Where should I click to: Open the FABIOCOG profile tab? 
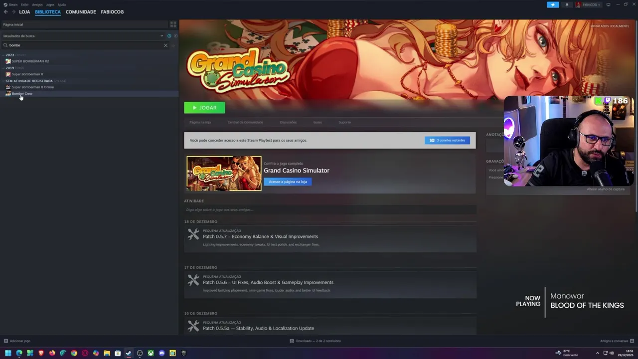(x=112, y=11)
